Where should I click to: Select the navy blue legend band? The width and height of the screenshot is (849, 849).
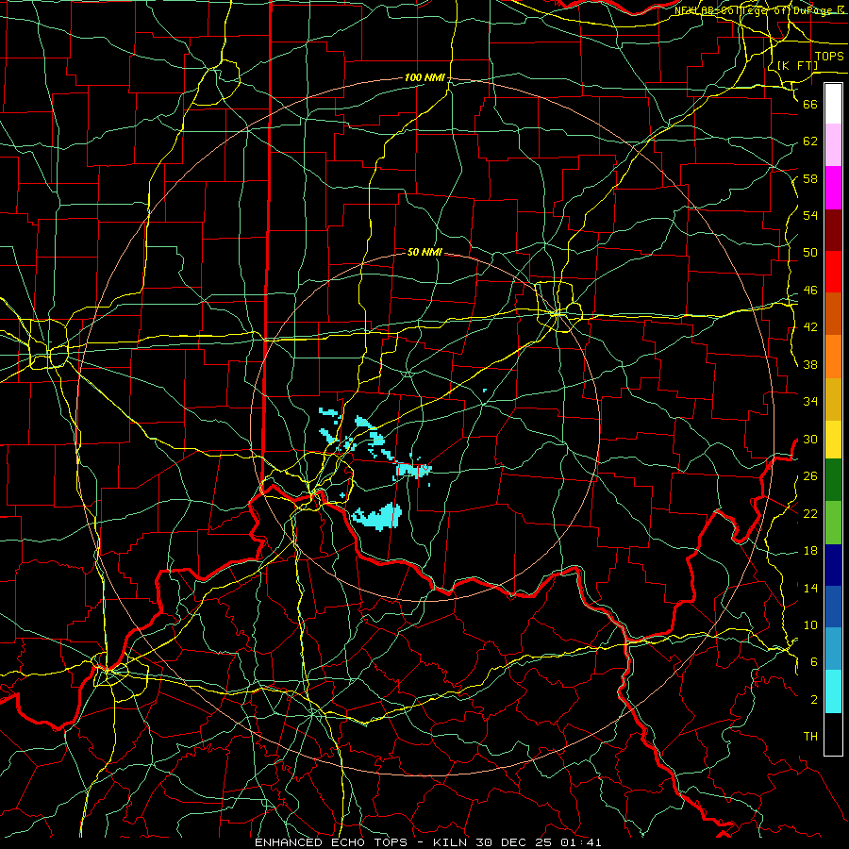833,565
